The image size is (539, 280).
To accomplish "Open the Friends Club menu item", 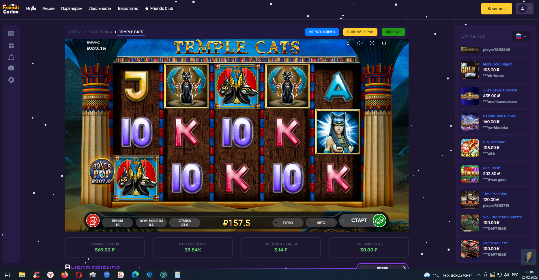I will (159, 8).
